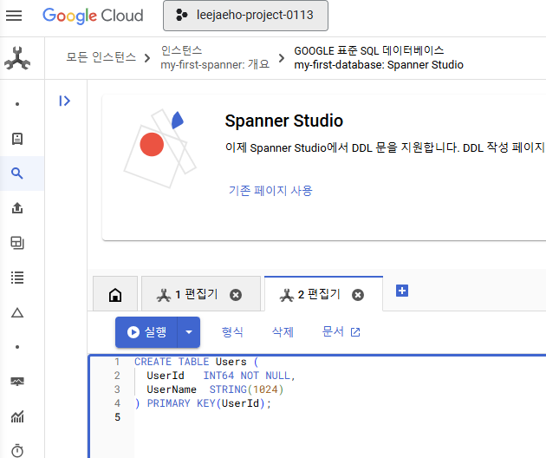Click the PRIMARY KEY(UserId) line

[x=203, y=403]
